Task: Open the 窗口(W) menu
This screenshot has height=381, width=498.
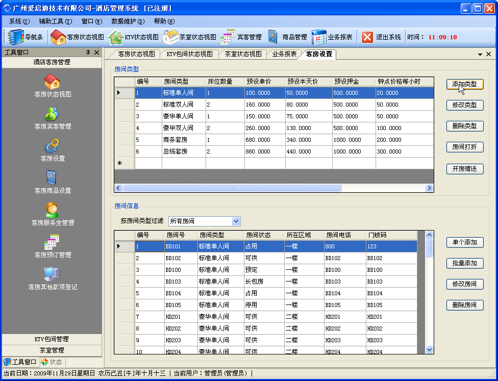Action: coord(92,21)
